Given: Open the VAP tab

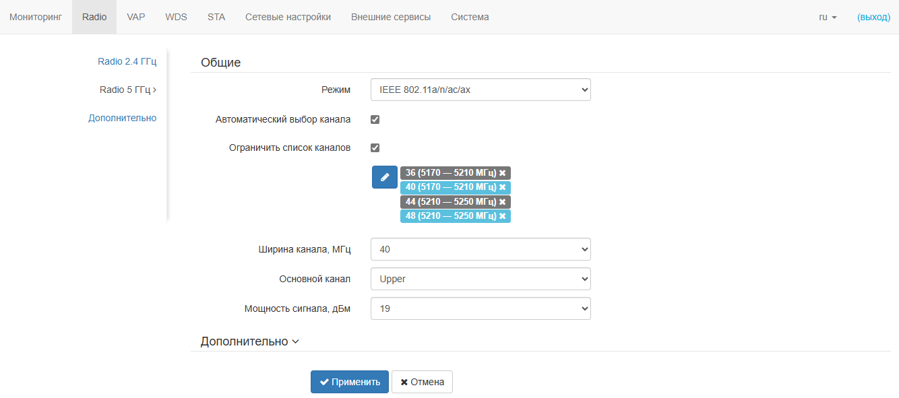Looking at the screenshot, I should tap(136, 17).
